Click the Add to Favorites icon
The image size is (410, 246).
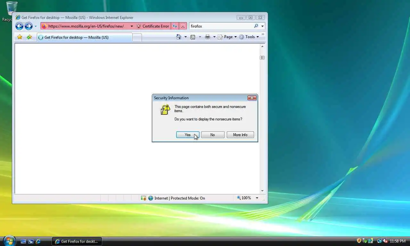point(29,37)
